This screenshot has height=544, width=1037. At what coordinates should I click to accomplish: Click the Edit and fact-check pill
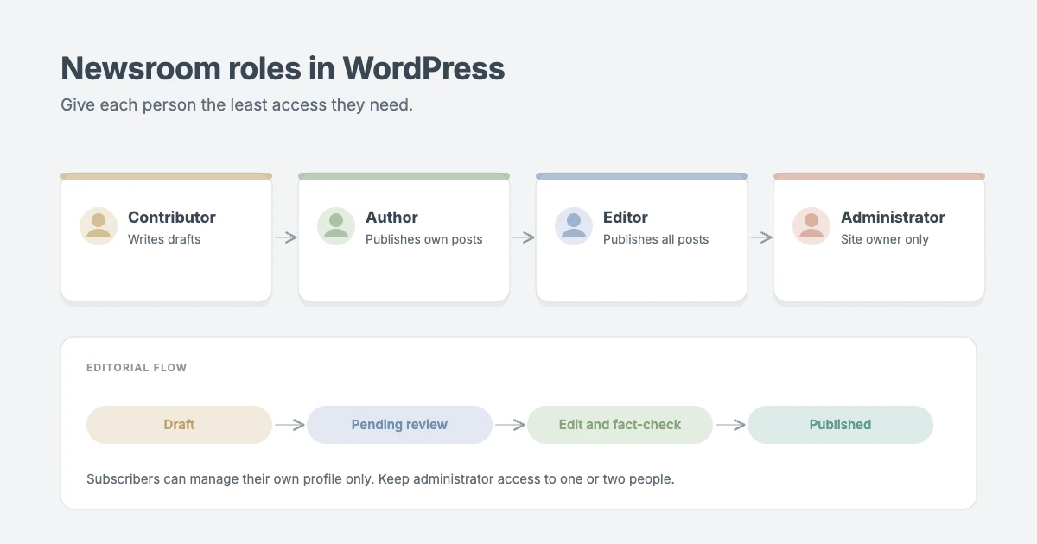pos(620,425)
